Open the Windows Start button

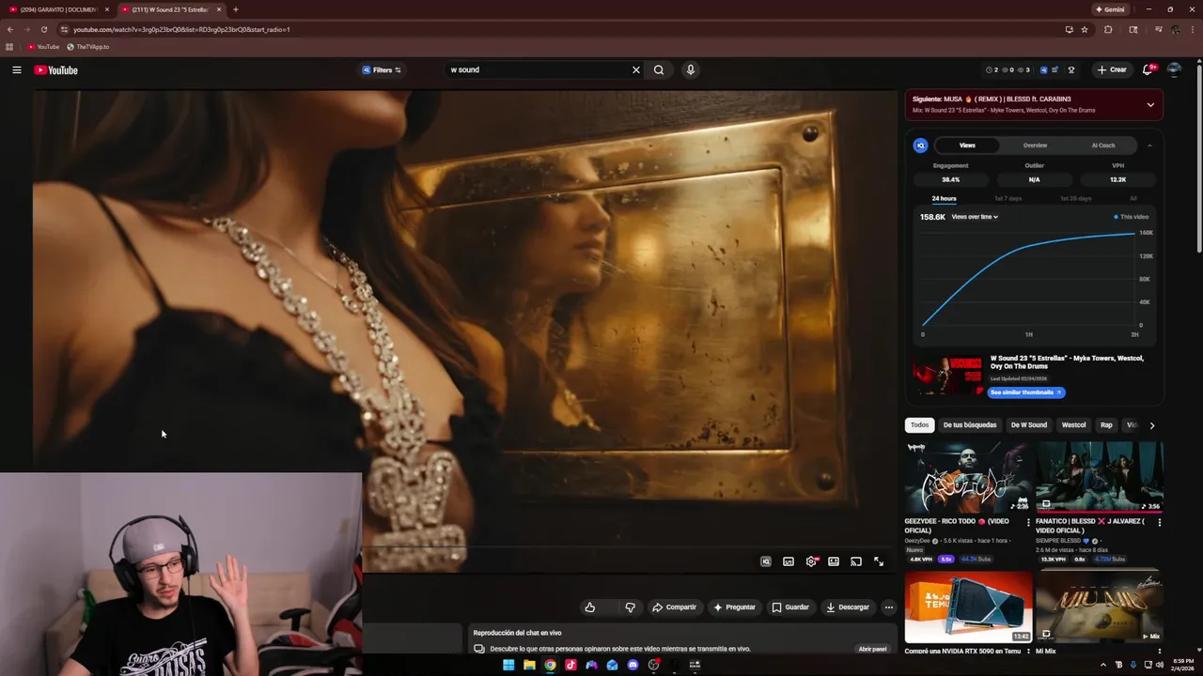point(508,665)
